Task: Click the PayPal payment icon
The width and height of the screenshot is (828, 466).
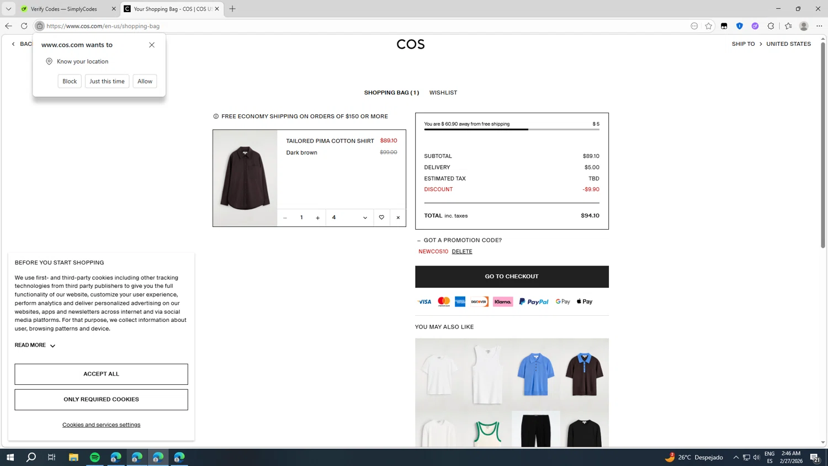Action: 534,302
